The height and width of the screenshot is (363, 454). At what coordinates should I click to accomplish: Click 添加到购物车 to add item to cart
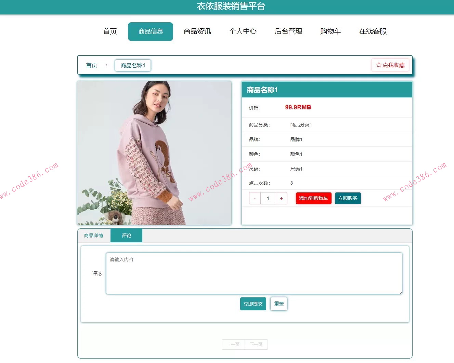coord(313,198)
